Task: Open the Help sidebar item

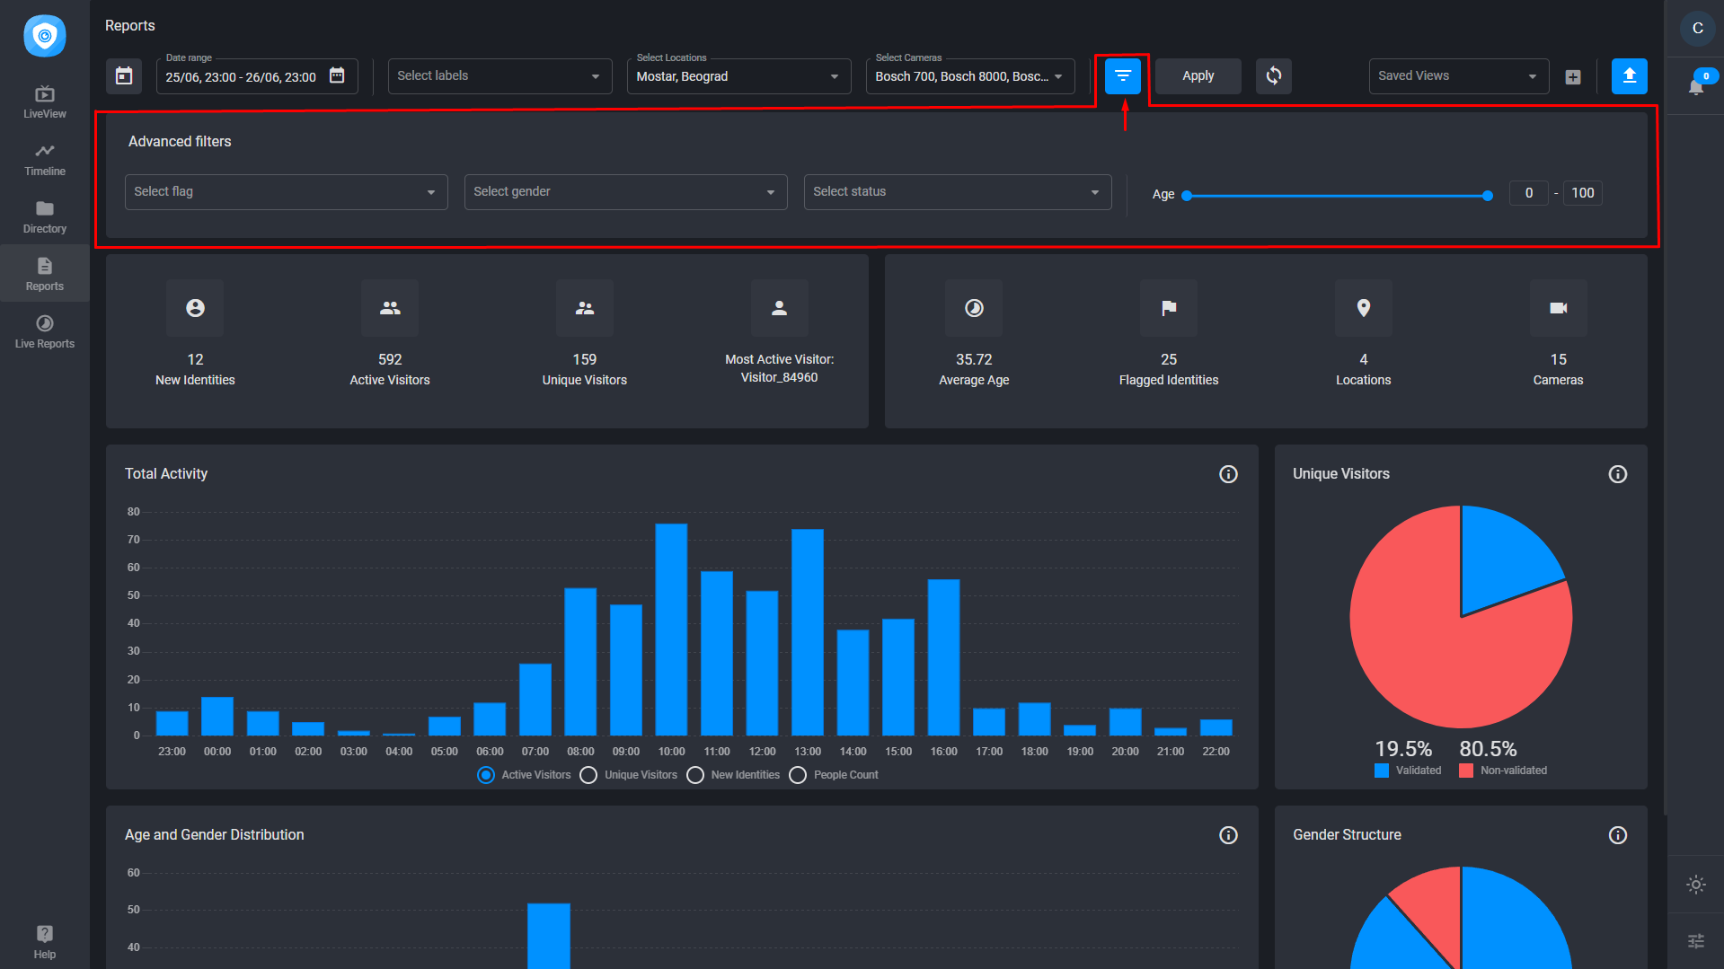Action: pos(45,942)
